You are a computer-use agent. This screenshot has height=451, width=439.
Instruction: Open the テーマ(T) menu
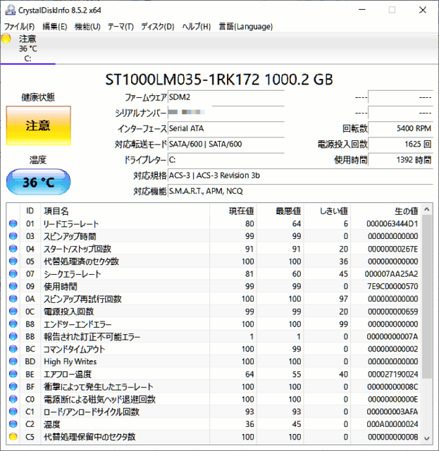120,27
